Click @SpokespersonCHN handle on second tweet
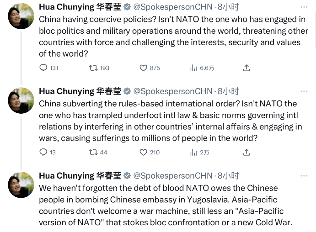This screenshot has width=316, height=232. coord(173,91)
